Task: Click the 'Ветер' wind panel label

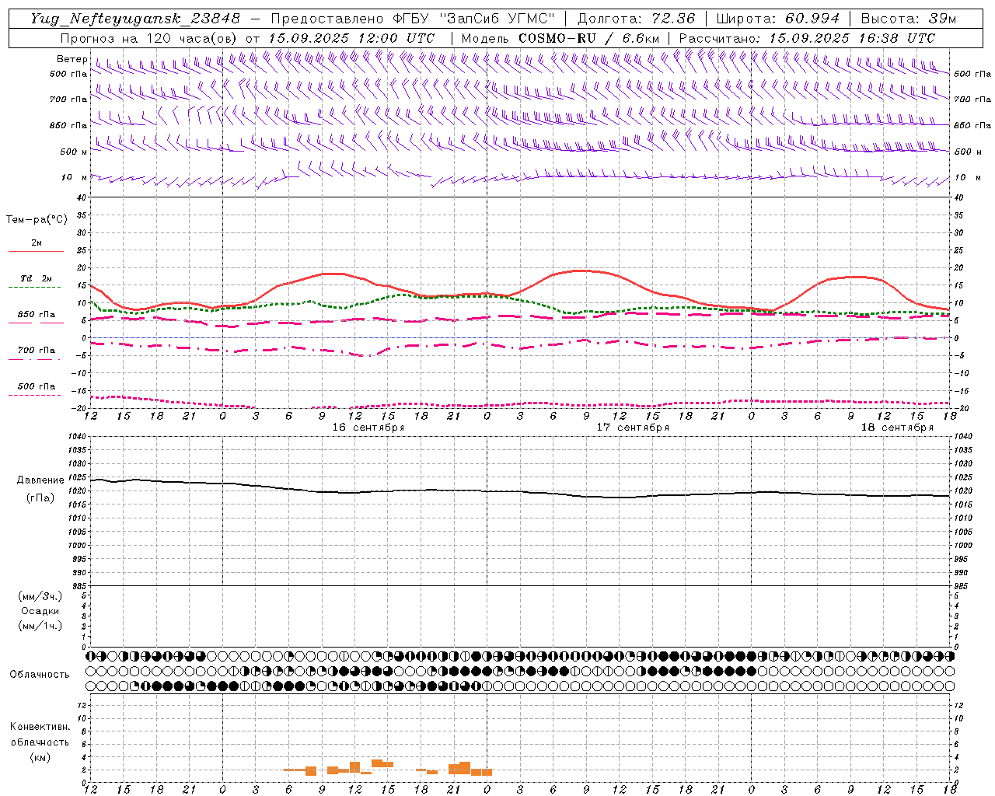Action: pyautogui.click(x=72, y=59)
